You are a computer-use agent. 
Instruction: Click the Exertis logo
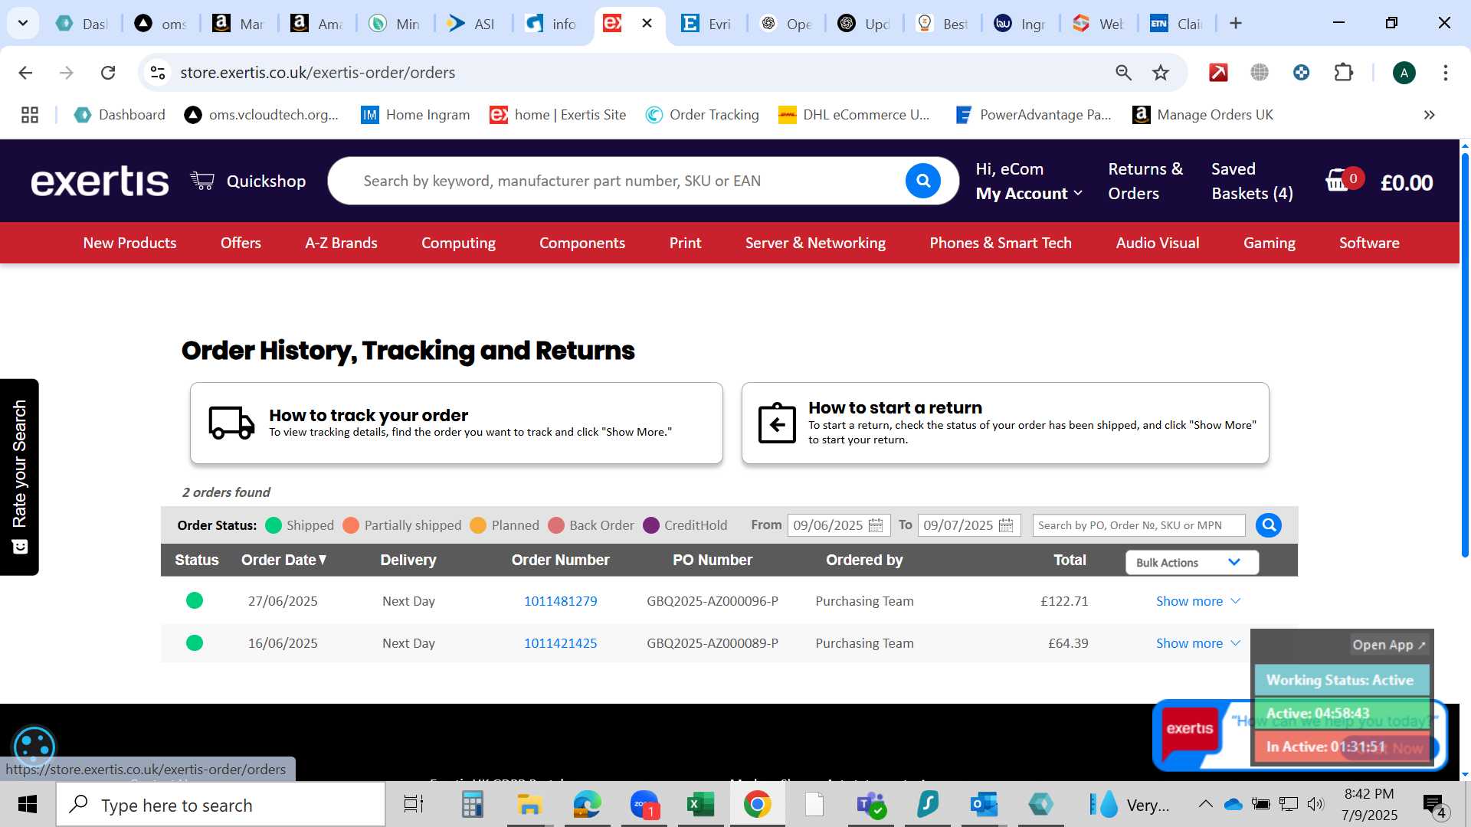tap(100, 181)
